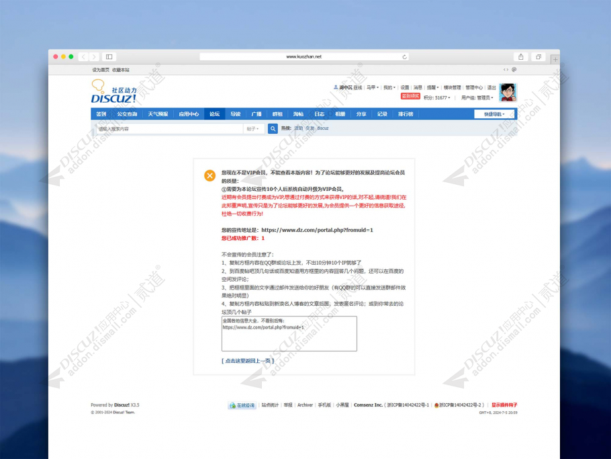Click the browser back arrow
Viewport: 611px width, 459px height.
[83, 57]
